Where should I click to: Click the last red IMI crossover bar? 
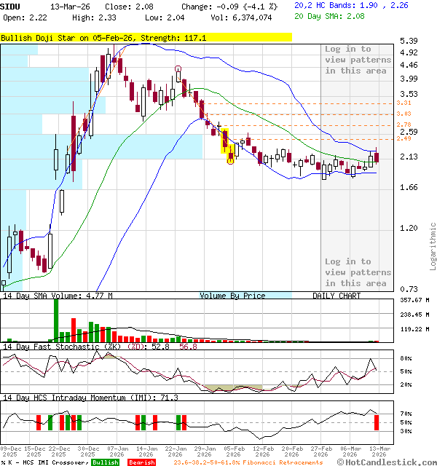click(x=377, y=422)
